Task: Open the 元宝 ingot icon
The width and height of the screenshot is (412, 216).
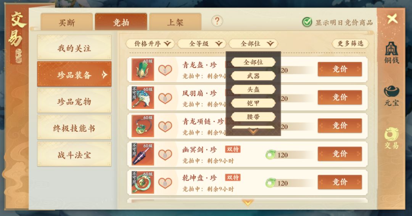Action: (x=391, y=96)
